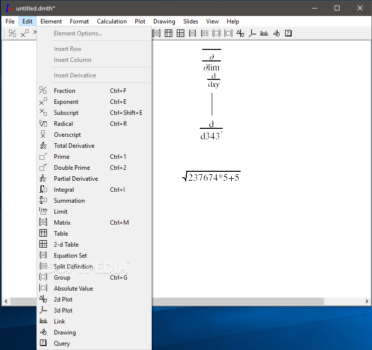Click the horizontal scrollbar left arrow

pos(6,301)
